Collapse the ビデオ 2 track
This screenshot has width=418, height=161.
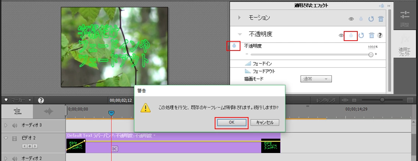point(6,138)
